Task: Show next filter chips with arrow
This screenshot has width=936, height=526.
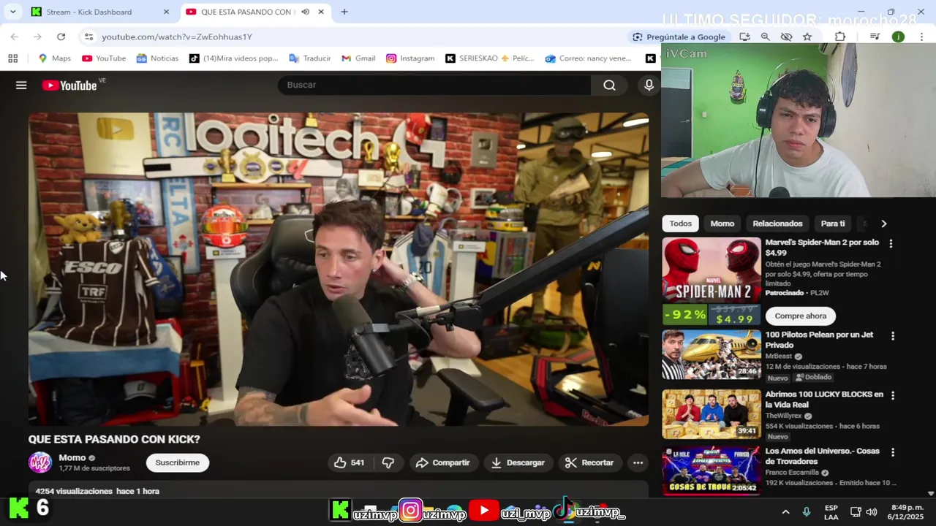Action: point(883,224)
